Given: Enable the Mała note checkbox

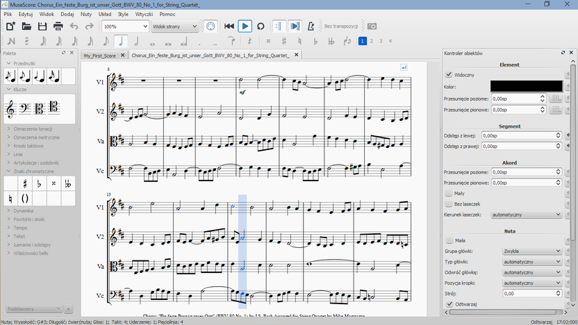Looking at the screenshot, I should (x=449, y=240).
